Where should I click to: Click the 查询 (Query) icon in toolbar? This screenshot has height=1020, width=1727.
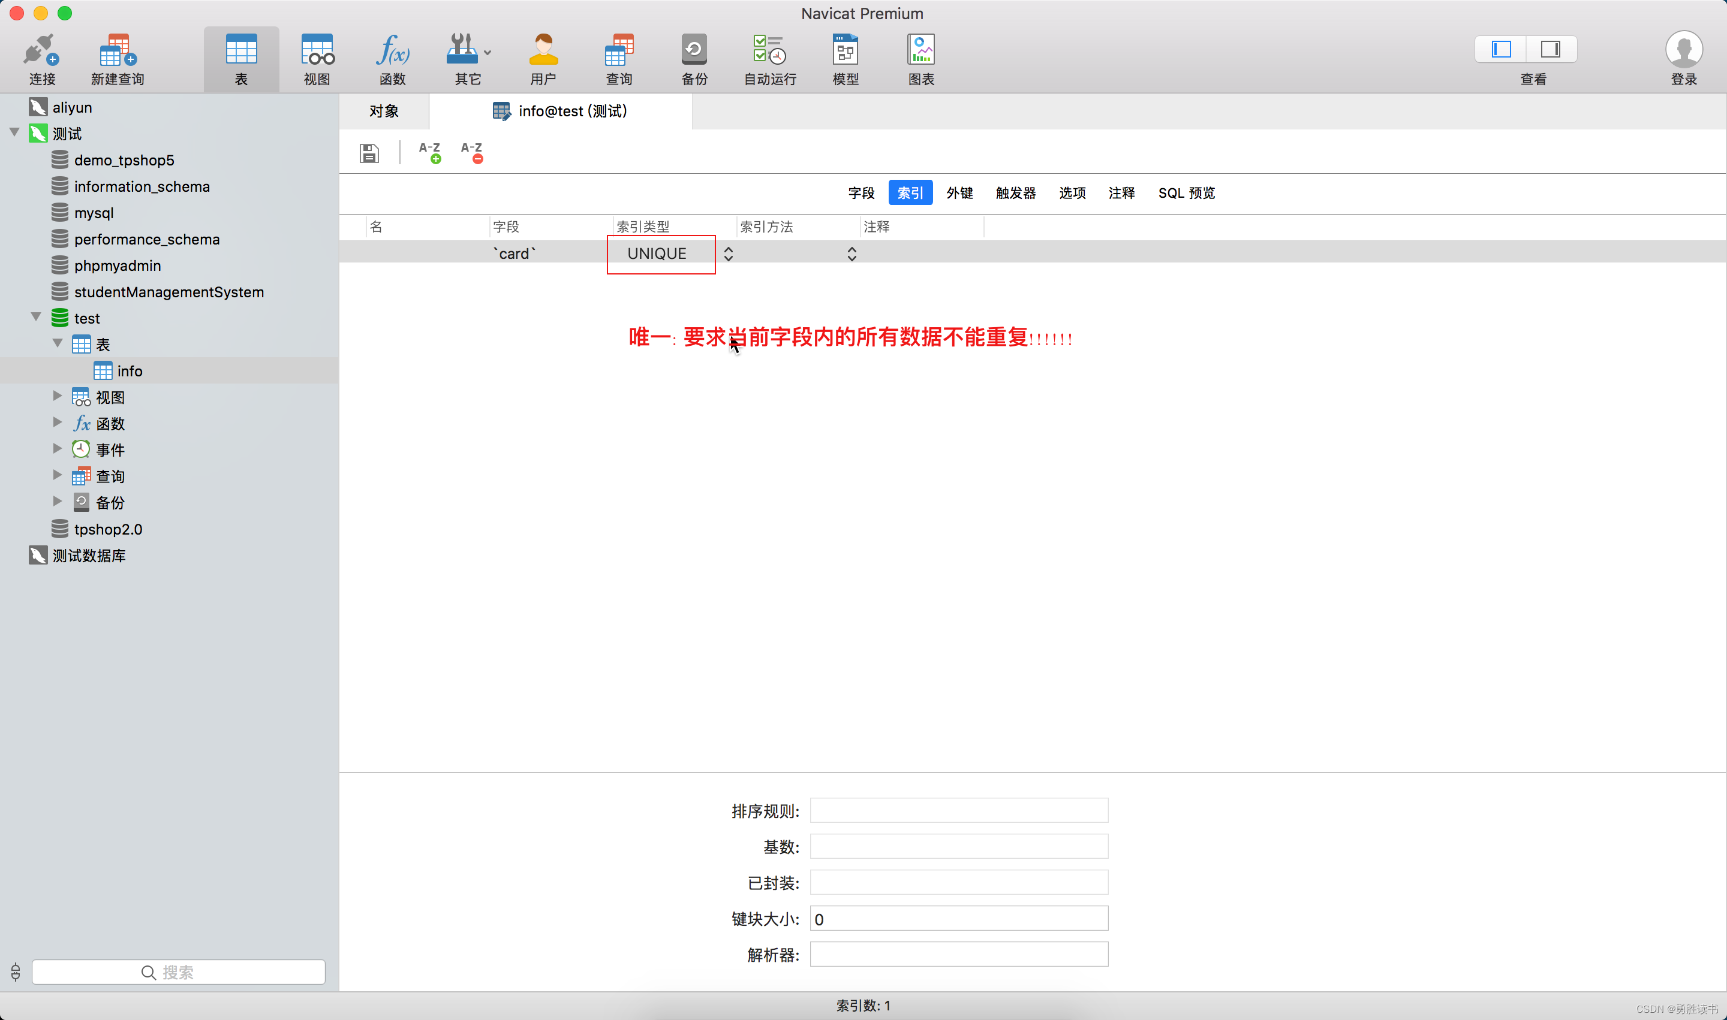pos(617,57)
